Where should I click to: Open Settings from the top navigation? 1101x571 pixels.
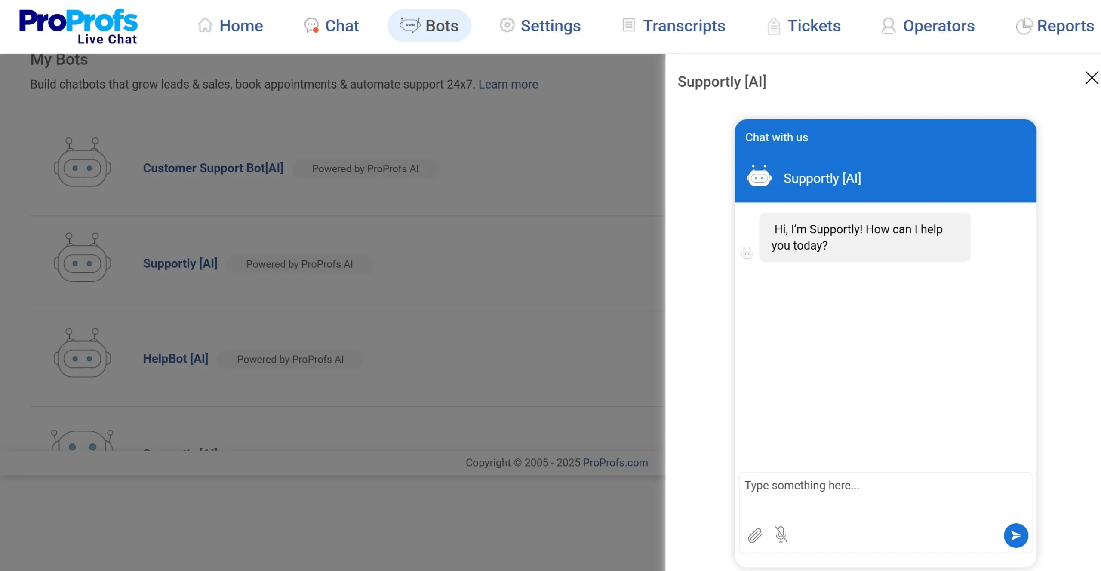pos(540,25)
